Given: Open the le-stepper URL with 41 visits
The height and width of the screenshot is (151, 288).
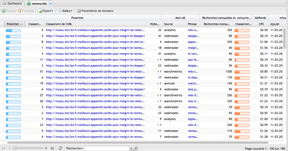Looking at the screenshot, I should [95, 36].
